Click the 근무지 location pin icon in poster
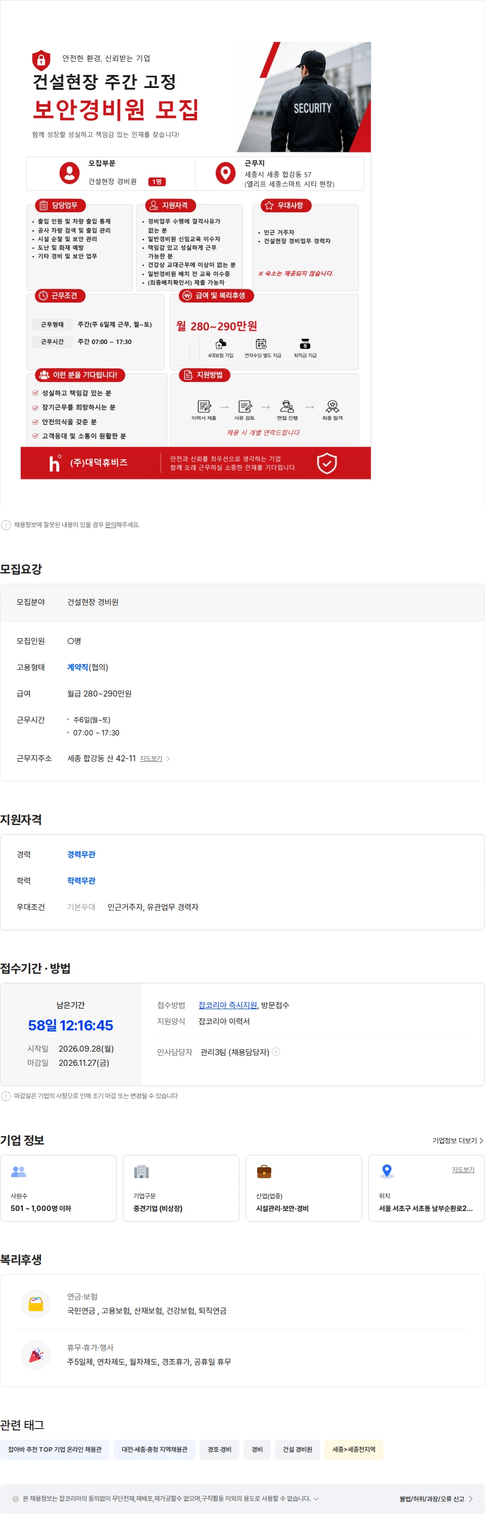 coord(225,173)
